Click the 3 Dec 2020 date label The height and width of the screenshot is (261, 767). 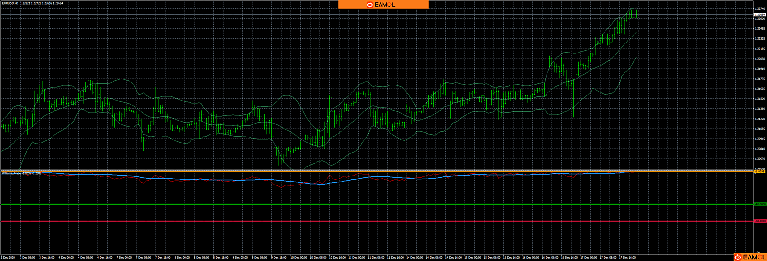[8, 258]
